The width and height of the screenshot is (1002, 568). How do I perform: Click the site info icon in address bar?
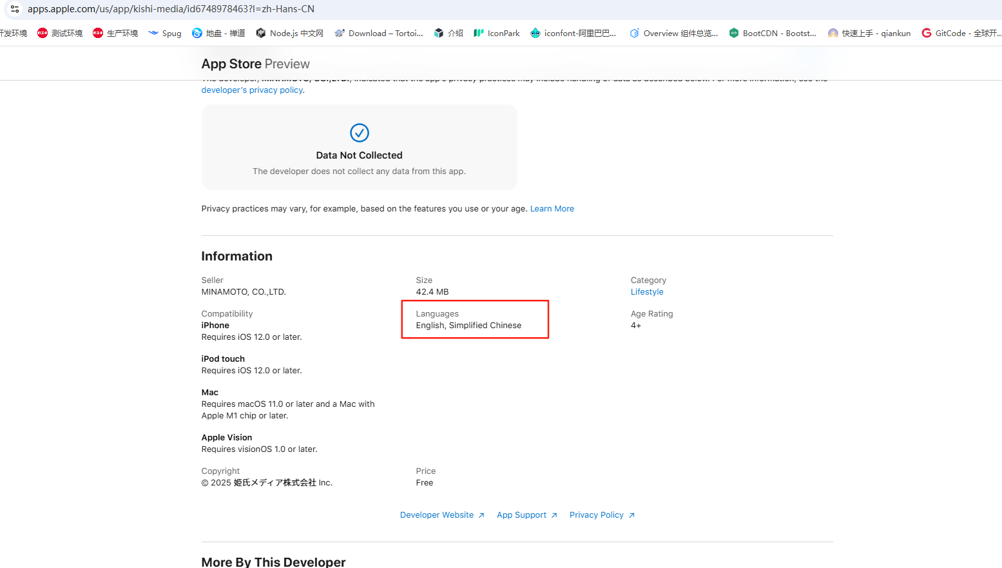click(14, 9)
